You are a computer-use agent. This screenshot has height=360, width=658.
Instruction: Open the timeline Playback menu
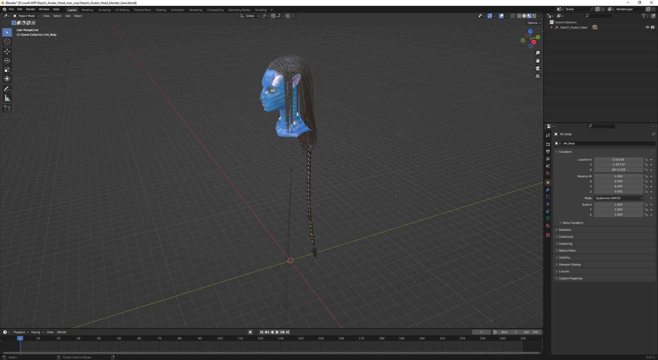21,332
